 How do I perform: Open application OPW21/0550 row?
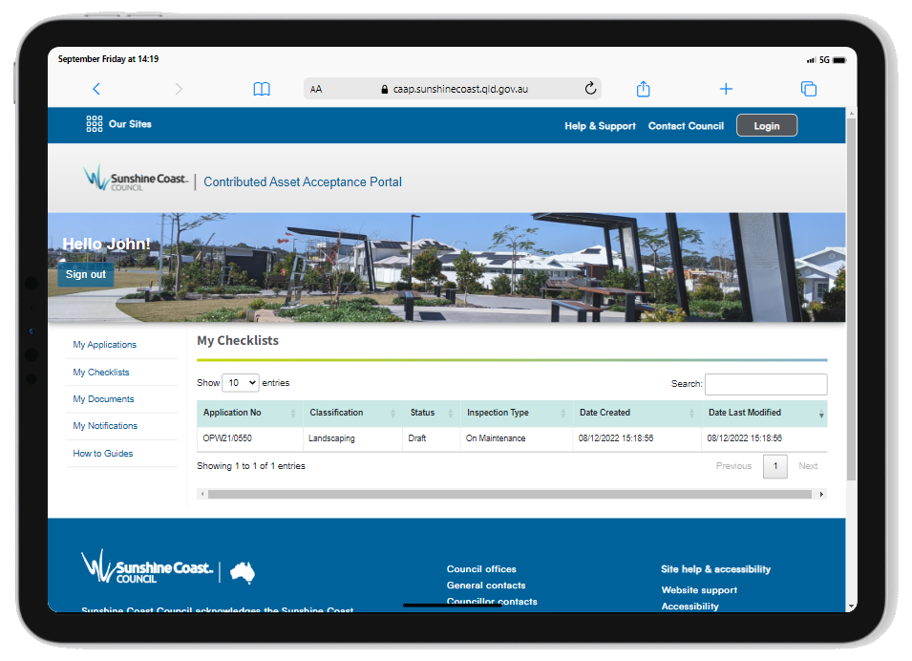[226, 438]
